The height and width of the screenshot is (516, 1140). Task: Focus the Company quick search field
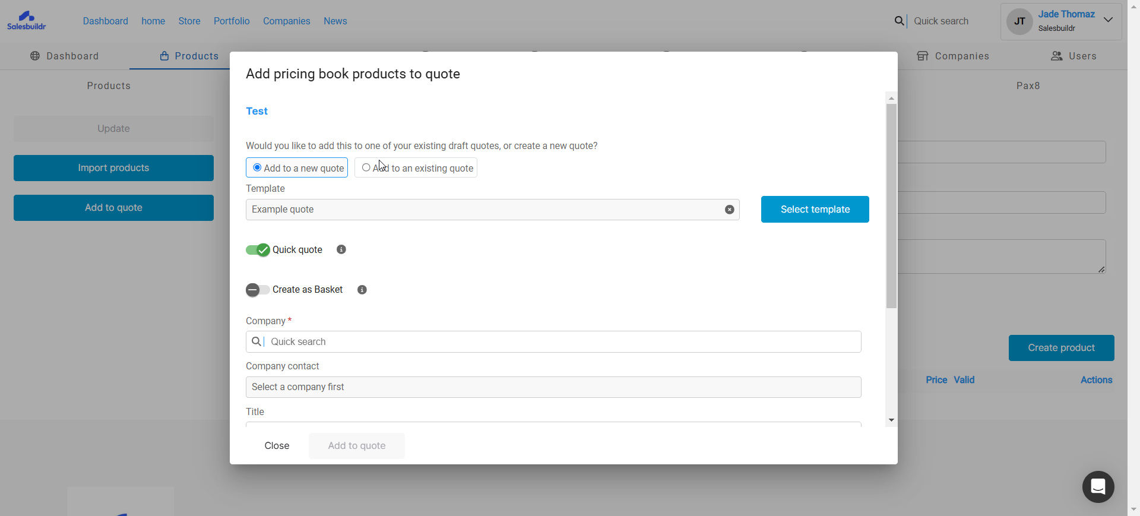pyautogui.click(x=553, y=341)
